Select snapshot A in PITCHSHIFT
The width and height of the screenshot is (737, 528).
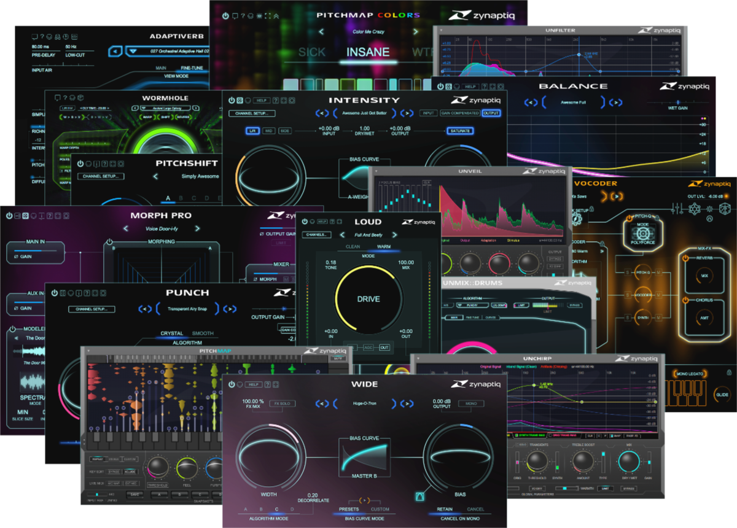(x=168, y=198)
